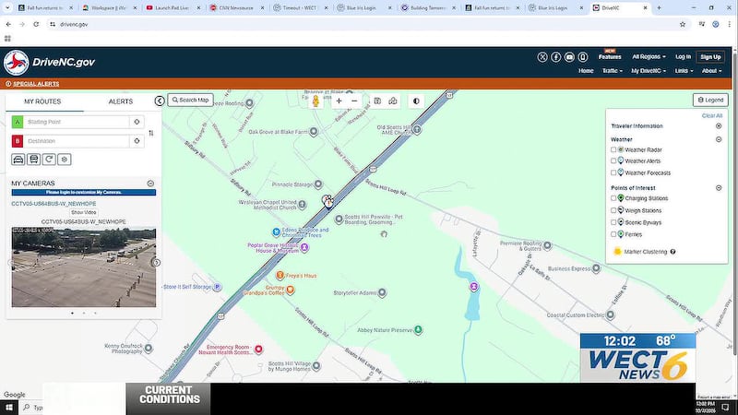Enable the Weather Radar checkbox
This screenshot has height=415, width=738.
pos(613,149)
